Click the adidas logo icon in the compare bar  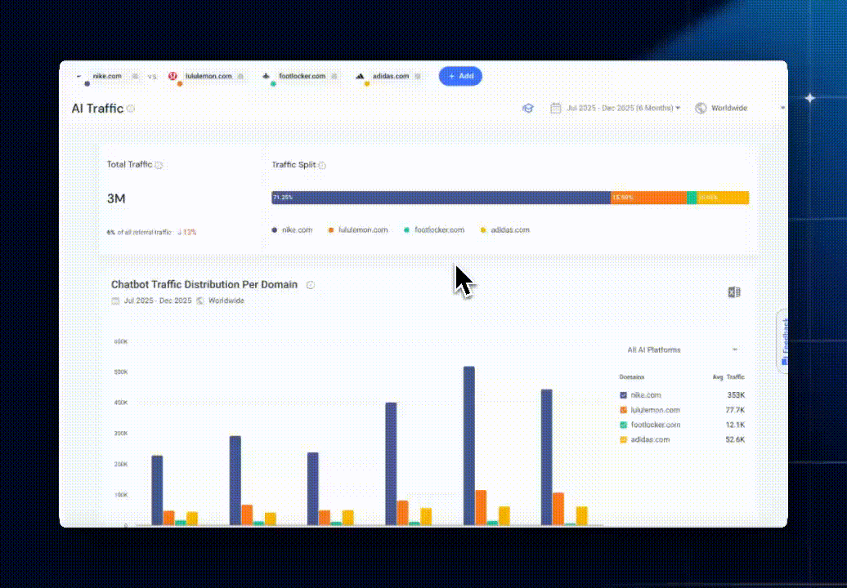(360, 76)
